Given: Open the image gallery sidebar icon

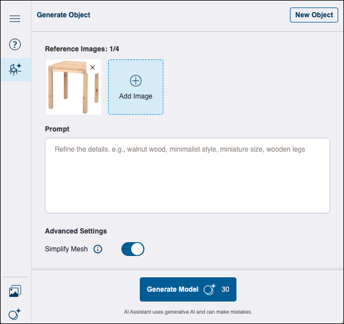Looking at the screenshot, I should coord(15,291).
